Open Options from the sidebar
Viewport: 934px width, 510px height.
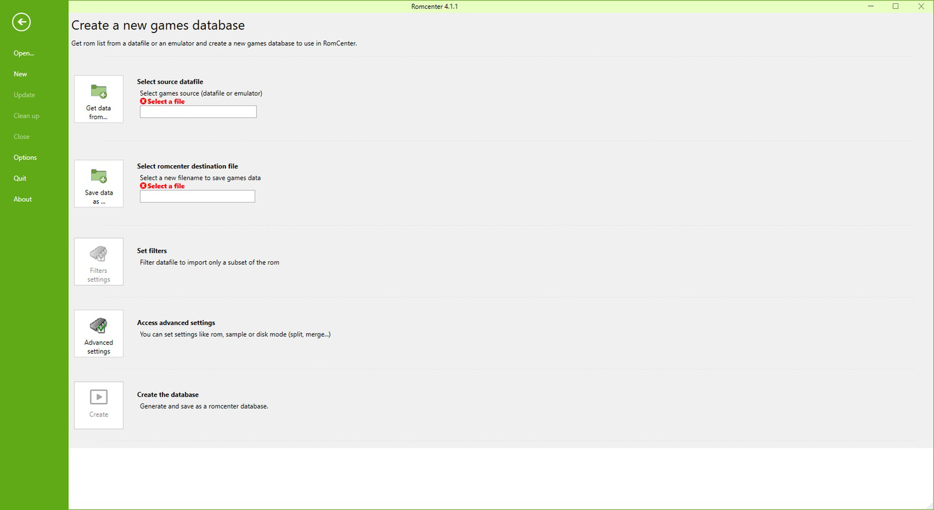coord(25,157)
